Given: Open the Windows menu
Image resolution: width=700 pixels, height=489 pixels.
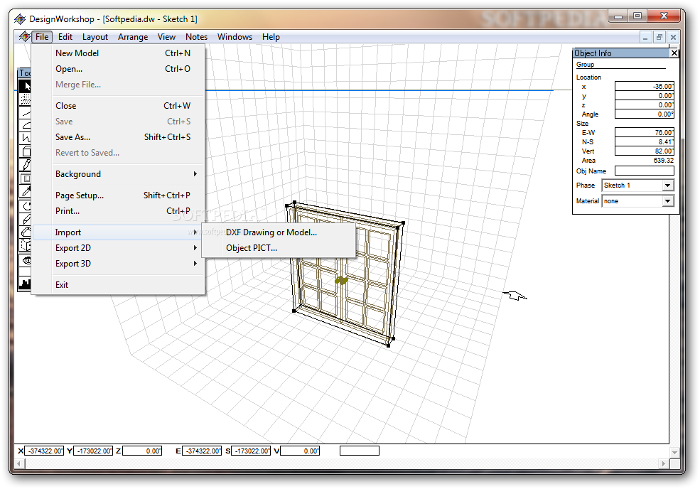Looking at the screenshot, I should (x=235, y=37).
